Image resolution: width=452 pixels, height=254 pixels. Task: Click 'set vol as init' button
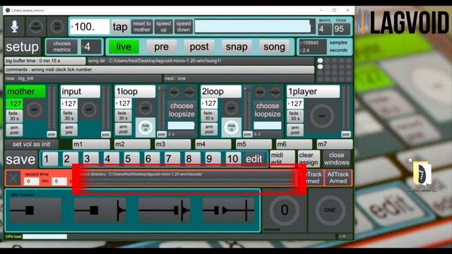click(x=31, y=144)
